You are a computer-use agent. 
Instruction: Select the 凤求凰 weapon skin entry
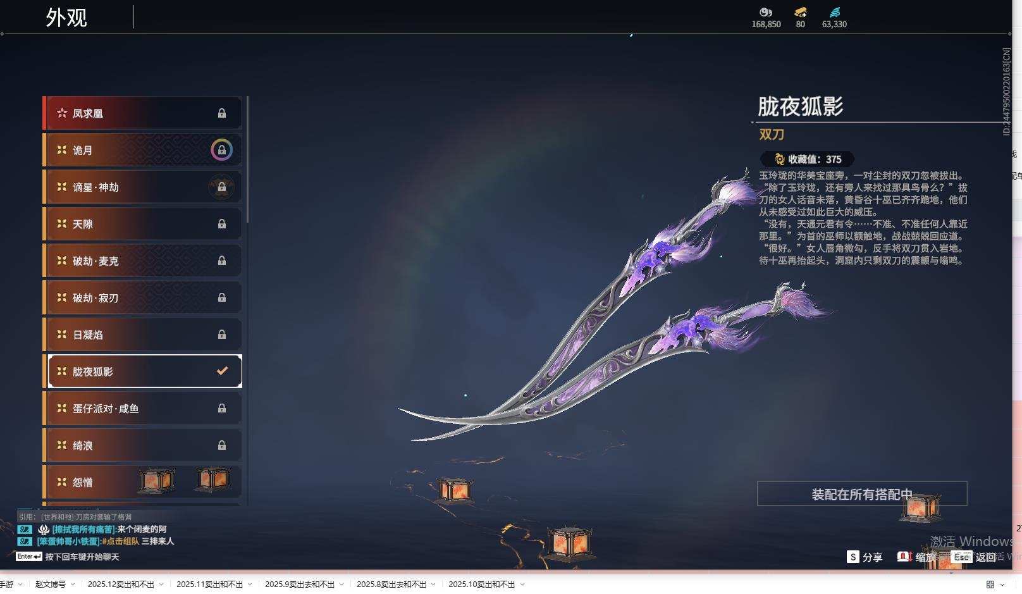142,113
